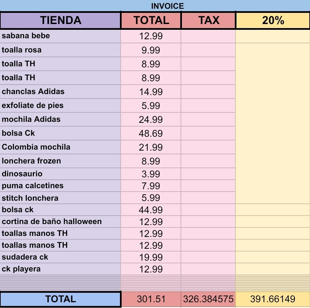The width and height of the screenshot is (310, 308).
Task: Click the "toalla rosa" cell
Action: [x=60, y=50]
